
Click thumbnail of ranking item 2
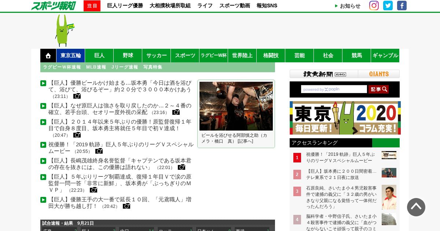click(x=389, y=173)
